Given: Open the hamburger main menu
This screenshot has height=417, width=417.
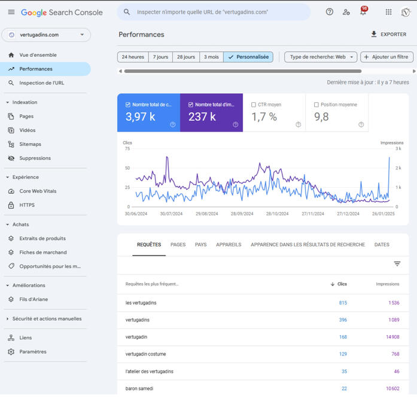Looking at the screenshot, I should 11,12.
